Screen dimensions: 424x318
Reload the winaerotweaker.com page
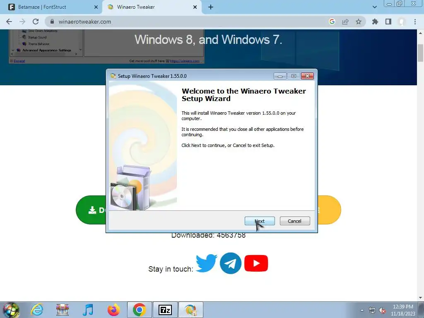coord(36,22)
